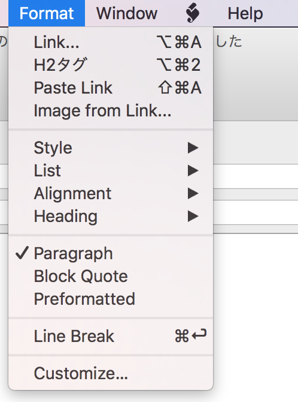
Task: Select the H2タグ menu entry
Action: pyautogui.click(x=111, y=65)
